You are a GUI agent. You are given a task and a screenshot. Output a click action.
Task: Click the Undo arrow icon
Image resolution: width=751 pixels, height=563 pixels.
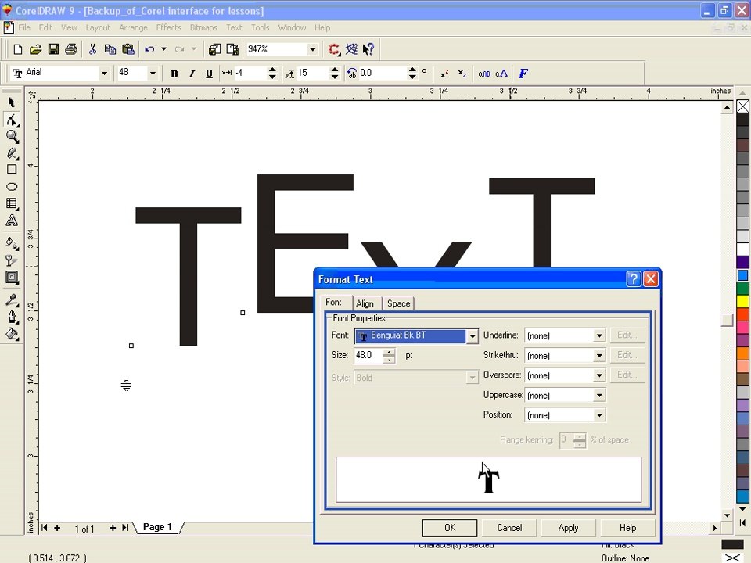149,48
